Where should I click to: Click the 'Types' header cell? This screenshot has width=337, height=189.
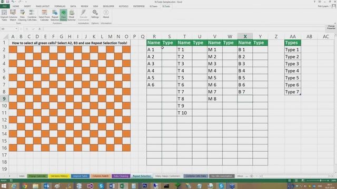click(x=293, y=43)
